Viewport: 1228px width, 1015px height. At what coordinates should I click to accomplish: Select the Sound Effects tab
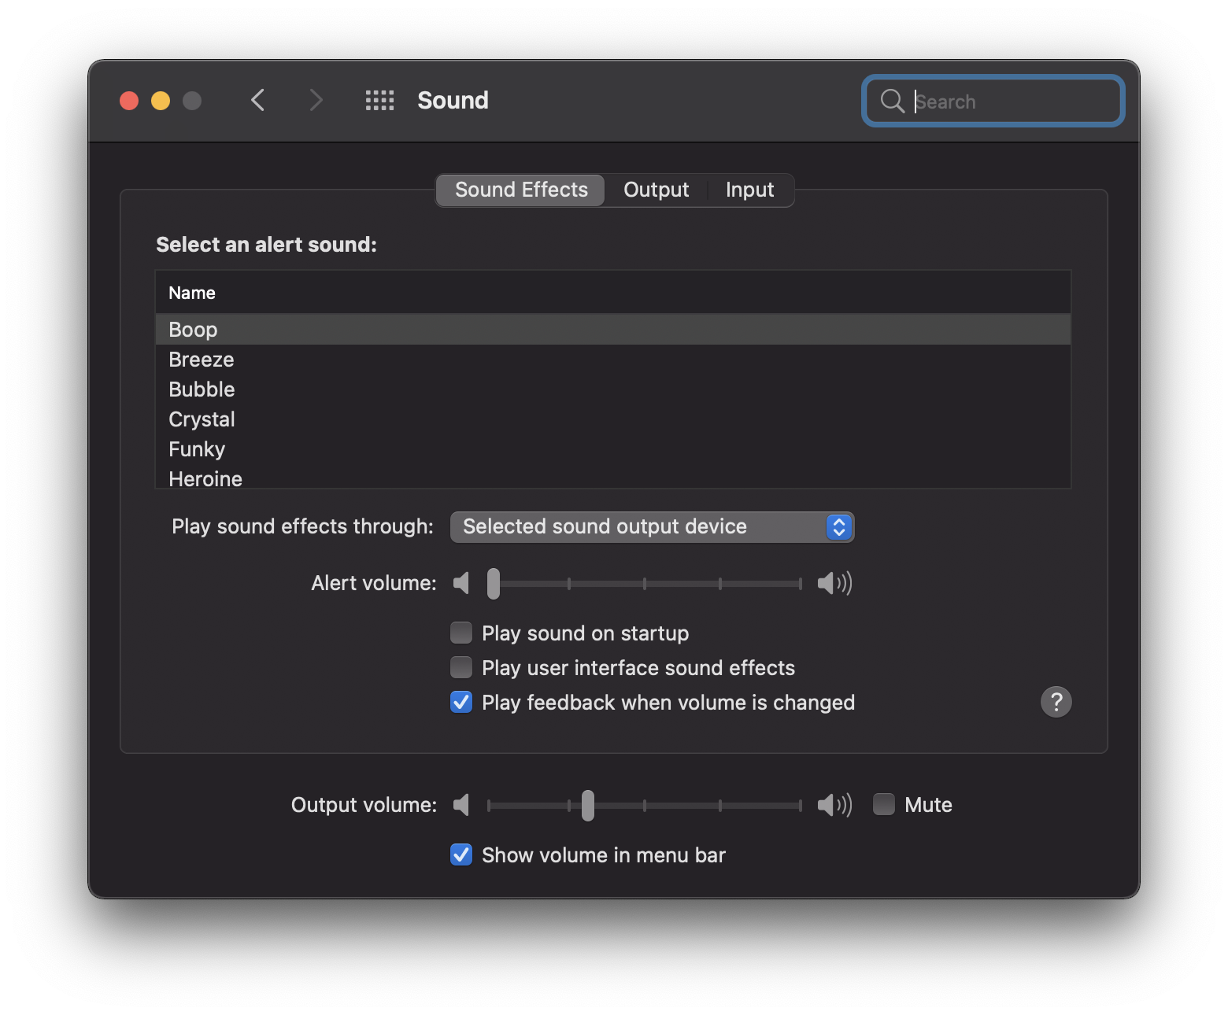pyautogui.click(x=521, y=190)
